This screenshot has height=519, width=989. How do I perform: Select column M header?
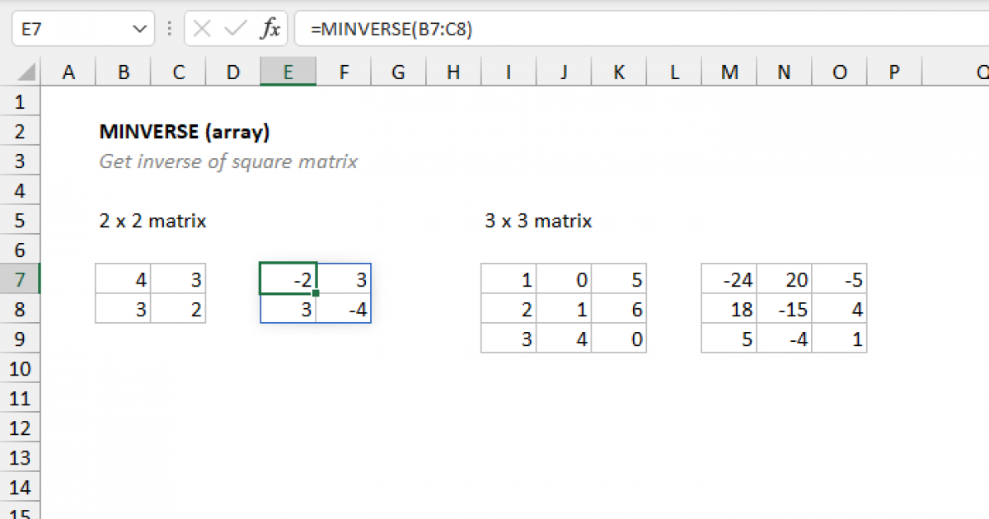(729, 72)
